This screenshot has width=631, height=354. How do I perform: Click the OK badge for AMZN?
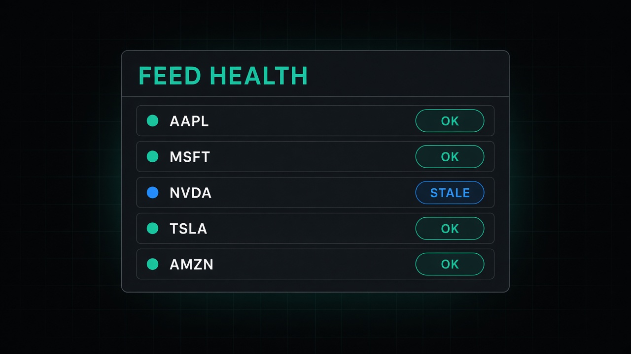450,264
